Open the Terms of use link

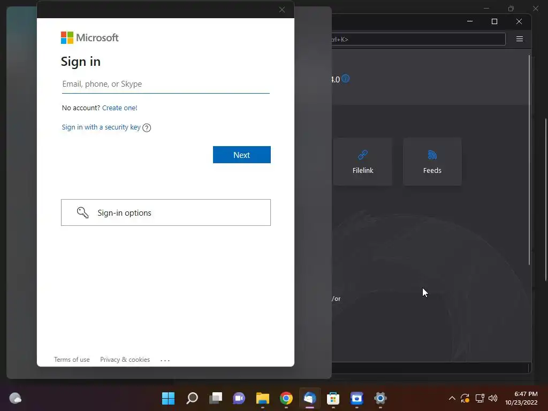(x=72, y=360)
